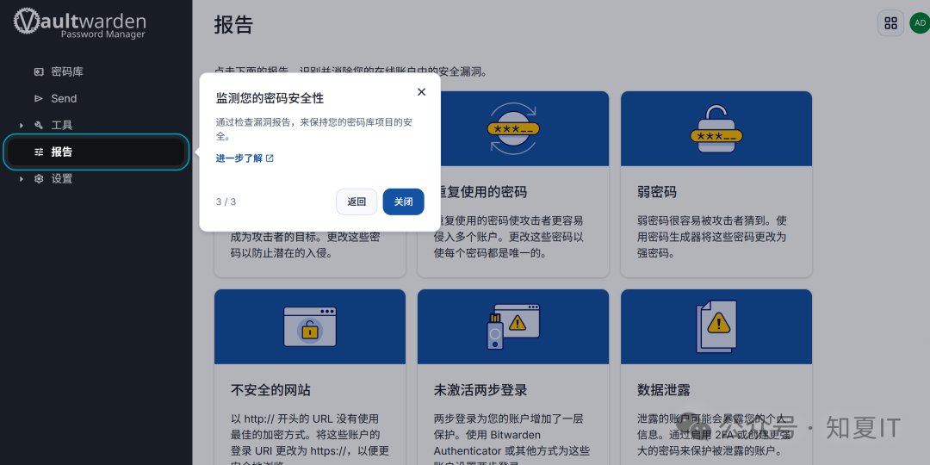Open the product switcher grid icon
Screen dimensions: 930x465
click(x=890, y=23)
